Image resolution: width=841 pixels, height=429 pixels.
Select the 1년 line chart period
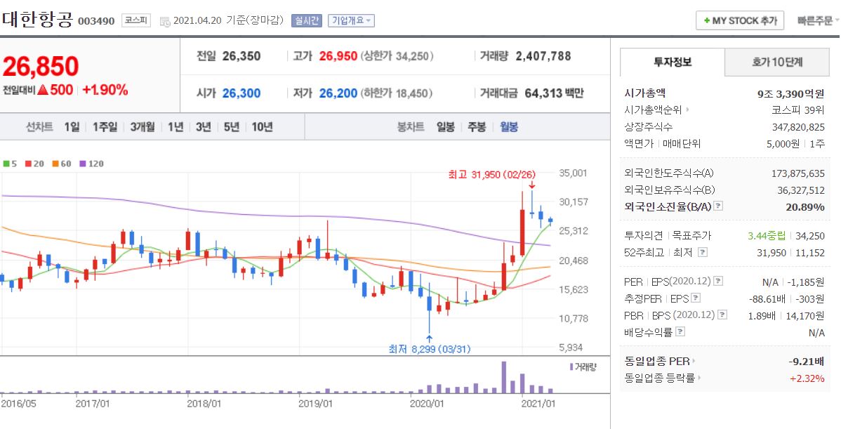[x=176, y=127]
